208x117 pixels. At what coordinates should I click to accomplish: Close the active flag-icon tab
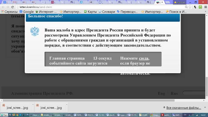[162, 2]
